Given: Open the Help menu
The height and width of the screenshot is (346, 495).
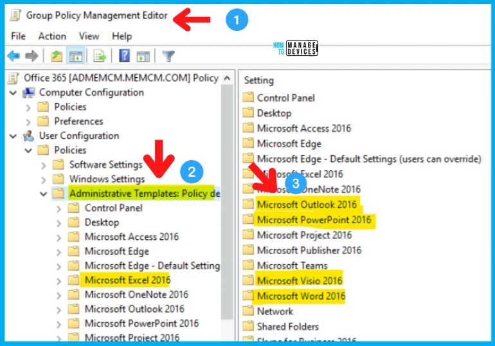Looking at the screenshot, I should point(122,36).
